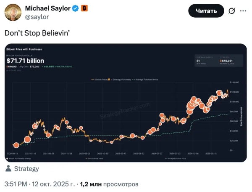Click the person icon beside Strategy
The height and width of the screenshot is (192, 252).
8,169
